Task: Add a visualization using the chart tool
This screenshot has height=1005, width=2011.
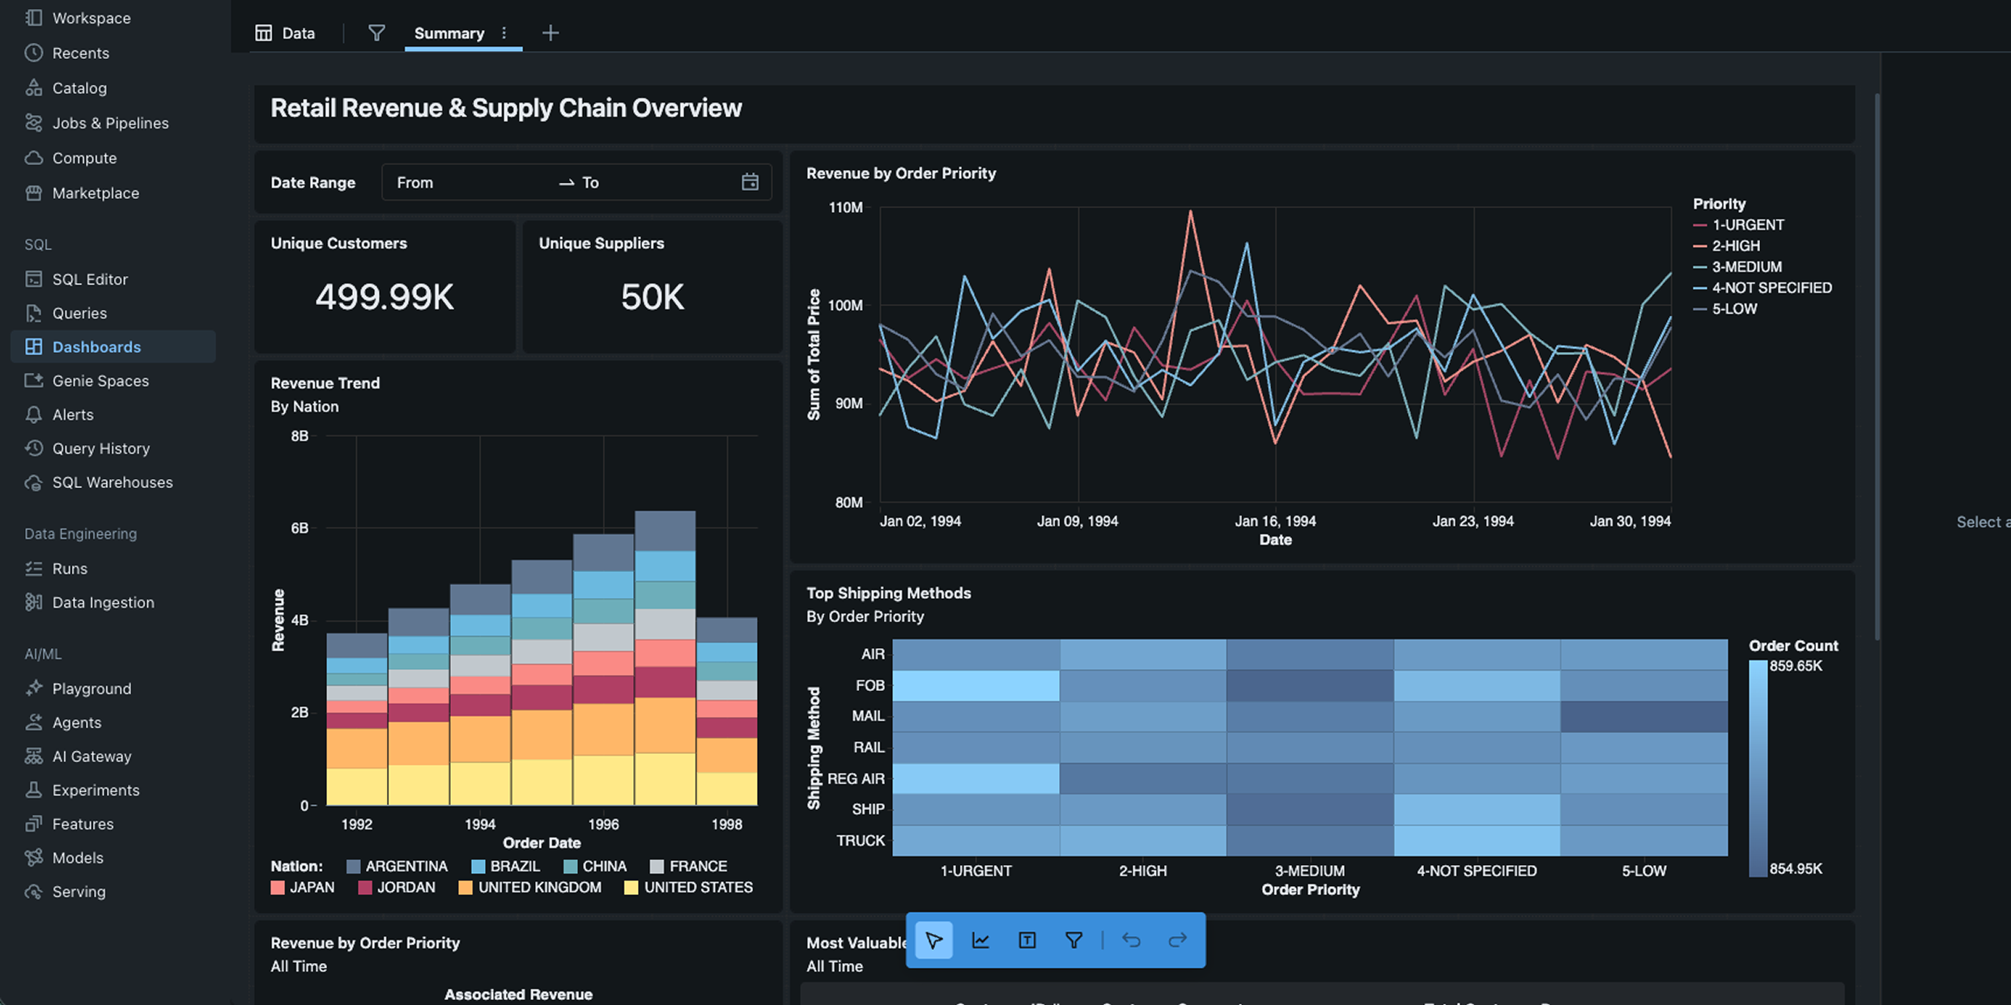Action: coord(980,940)
